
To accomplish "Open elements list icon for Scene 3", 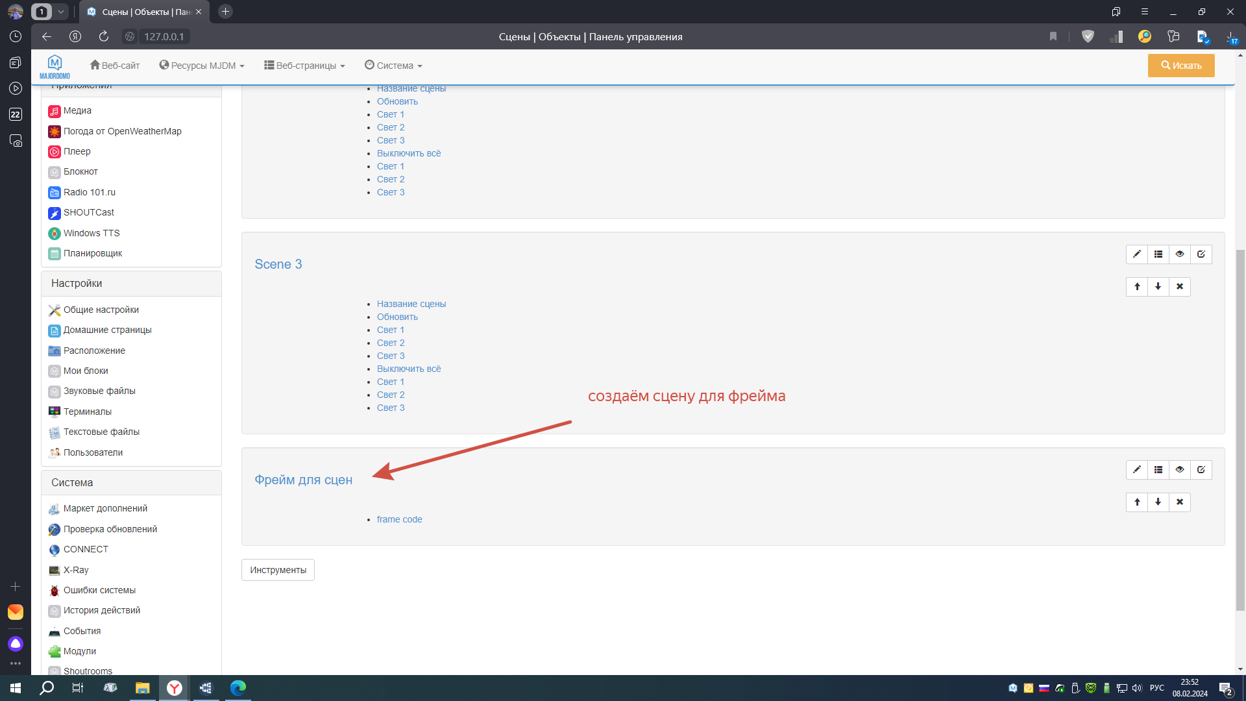I will pyautogui.click(x=1158, y=254).
